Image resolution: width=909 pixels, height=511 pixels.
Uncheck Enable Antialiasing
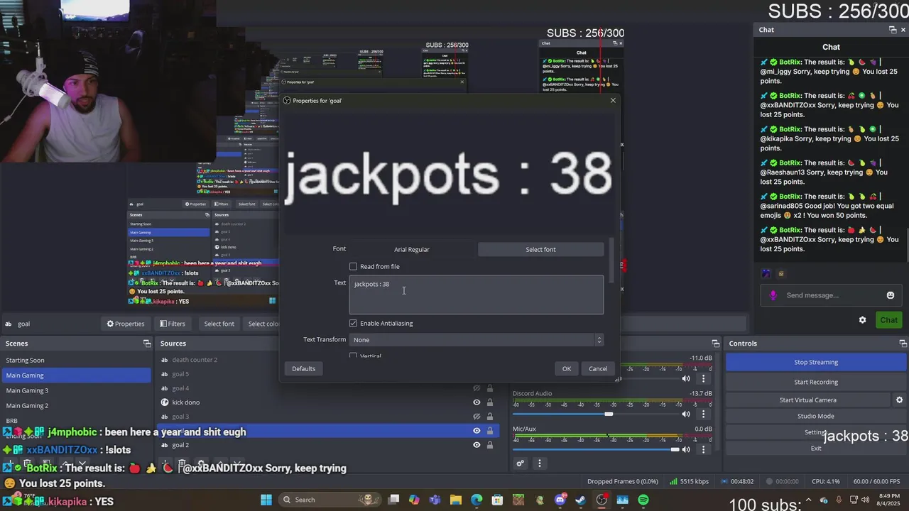353,324
